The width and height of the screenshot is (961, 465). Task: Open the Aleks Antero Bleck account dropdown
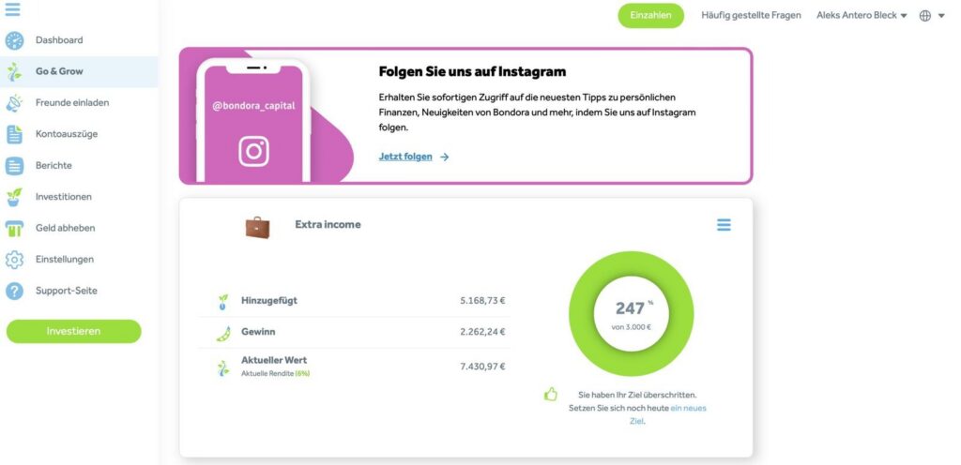coord(862,16)
